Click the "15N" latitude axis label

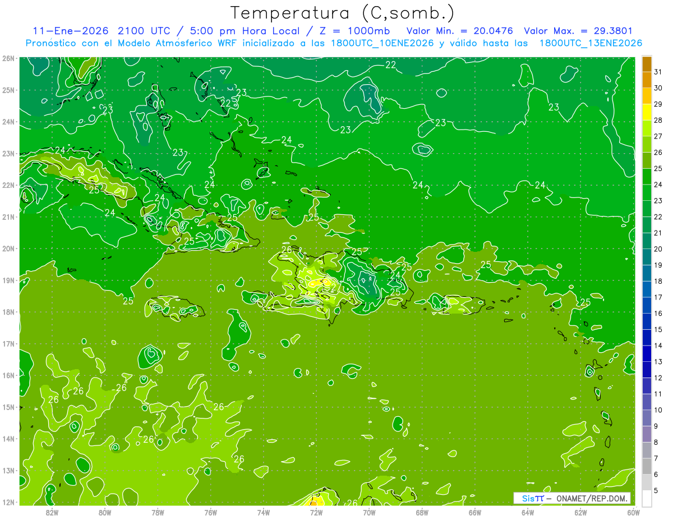tap(8, 407)
